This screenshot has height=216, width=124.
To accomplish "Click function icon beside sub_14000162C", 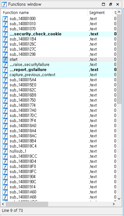I will [x=5, y=90].
